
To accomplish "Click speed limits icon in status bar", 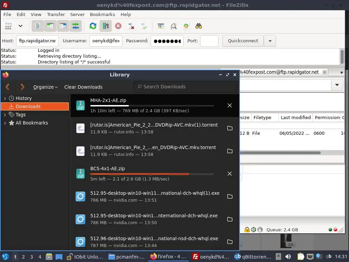I will click(260, 230).
